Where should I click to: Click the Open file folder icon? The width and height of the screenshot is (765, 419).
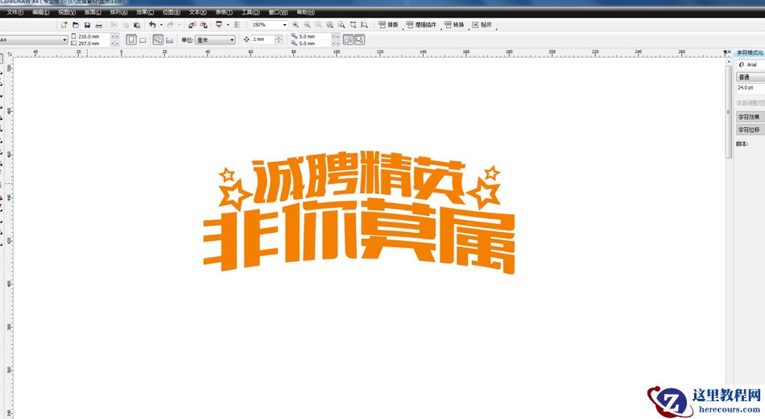76,25
